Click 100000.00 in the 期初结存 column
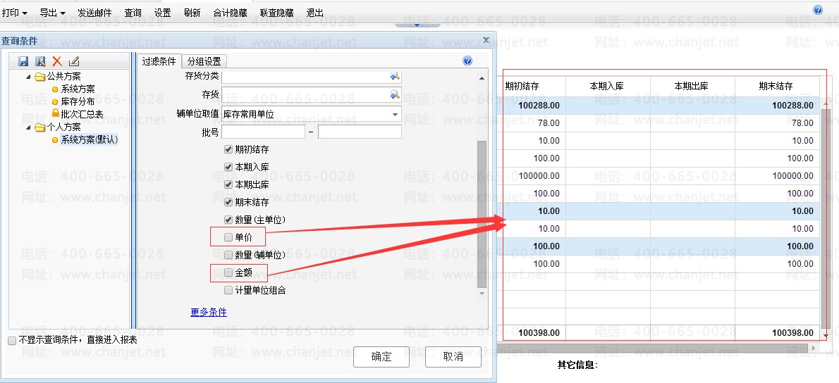The width and height of the screenshot is (839, 383). 540,176
